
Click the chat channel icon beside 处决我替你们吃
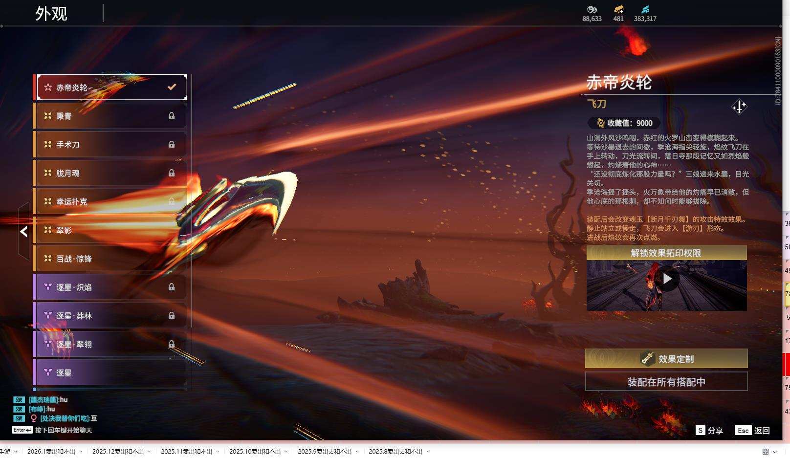click(19, 418)
